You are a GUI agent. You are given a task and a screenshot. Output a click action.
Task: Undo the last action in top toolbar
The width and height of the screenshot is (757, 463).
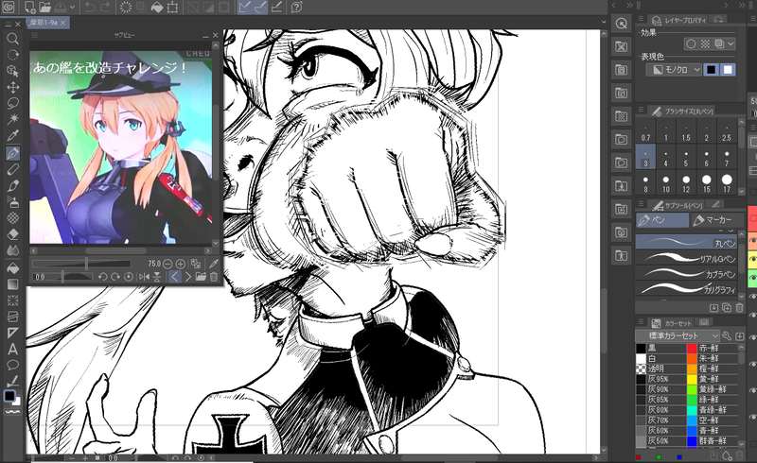tap(90, 7)
